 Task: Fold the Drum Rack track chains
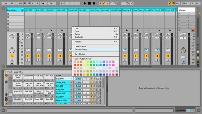pos(23,10)
